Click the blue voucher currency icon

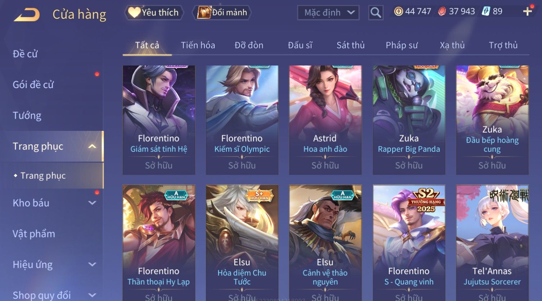tap(486, 12)
